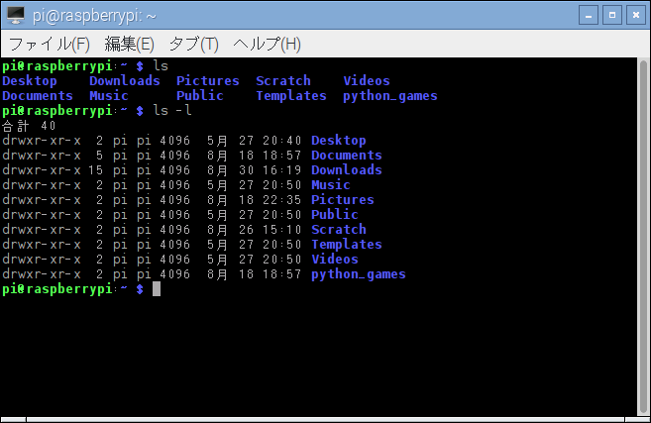Open the ファイル(F) menu

(x=49, y=44)
